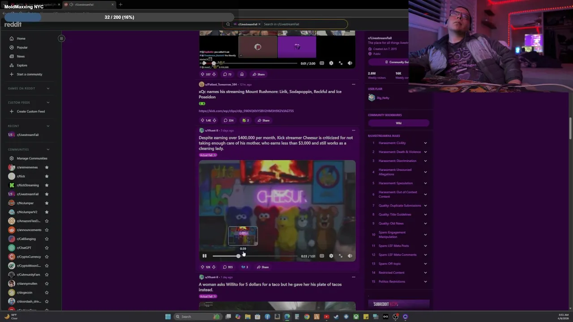Mute the Cheesur video volume
This screenshot has width=573, height=322.
(350, 256)
